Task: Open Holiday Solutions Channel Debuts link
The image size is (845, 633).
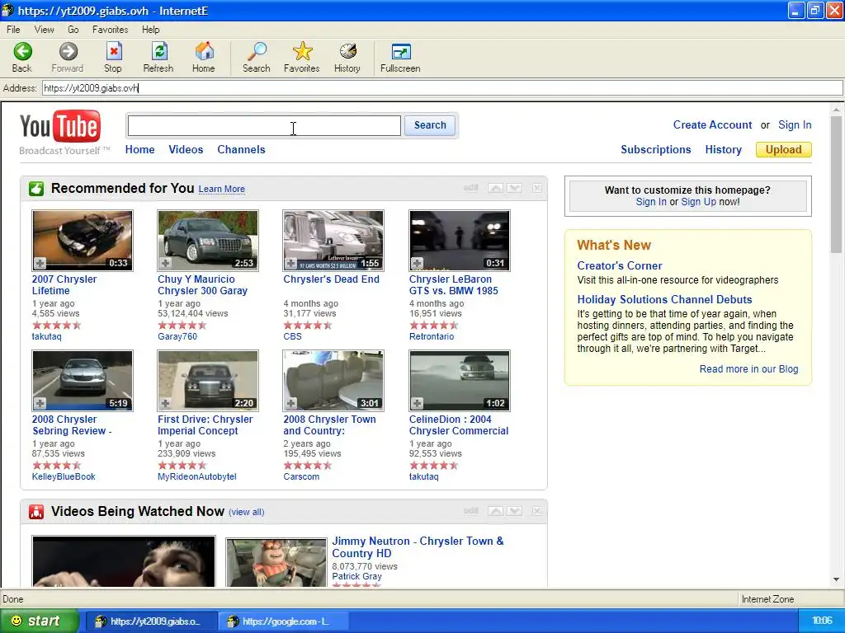Action: click(664, 299)
